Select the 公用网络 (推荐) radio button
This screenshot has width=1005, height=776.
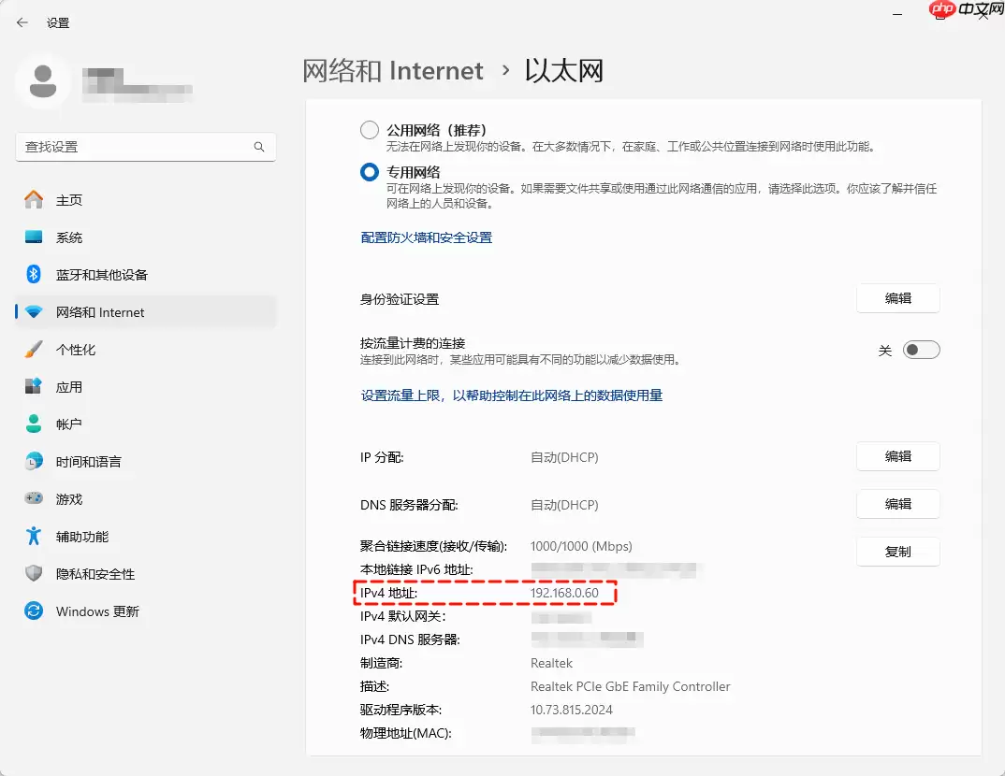[x=370, y=130]
